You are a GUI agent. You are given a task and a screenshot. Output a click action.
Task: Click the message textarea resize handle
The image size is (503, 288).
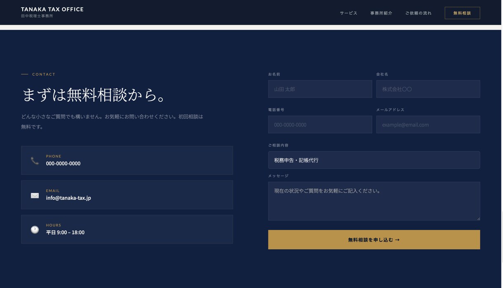[x=478, y=218]
